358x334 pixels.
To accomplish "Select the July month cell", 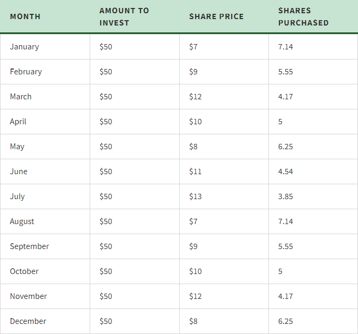I will coord(18,196).
